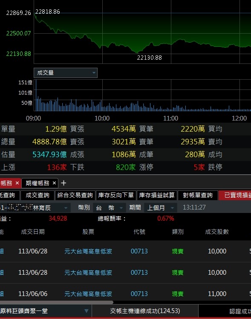Expand the news ticker dropdown arrow
Viewport: 251px width, 319px height.
click(x=87, y=311)
